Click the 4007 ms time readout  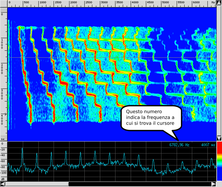[x=208, y=145]
